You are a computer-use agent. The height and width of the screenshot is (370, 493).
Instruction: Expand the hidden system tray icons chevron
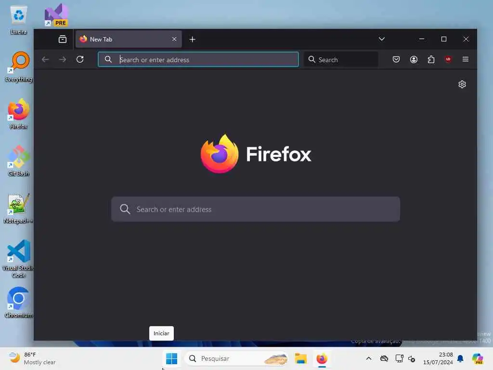[x=369, y=358]
